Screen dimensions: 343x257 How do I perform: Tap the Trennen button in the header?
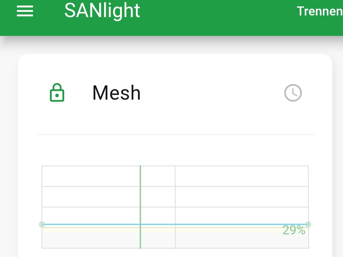tap(320, 11)
